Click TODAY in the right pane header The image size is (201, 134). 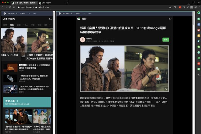(x=78, y=13)
